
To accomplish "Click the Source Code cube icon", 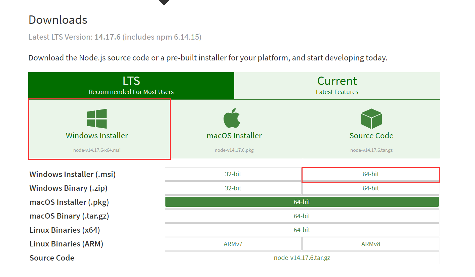I will tap(371, 119).
